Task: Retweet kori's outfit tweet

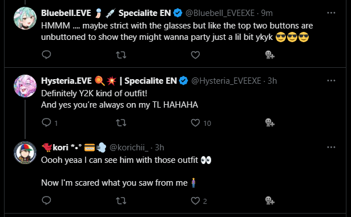Action: [121, 200]
